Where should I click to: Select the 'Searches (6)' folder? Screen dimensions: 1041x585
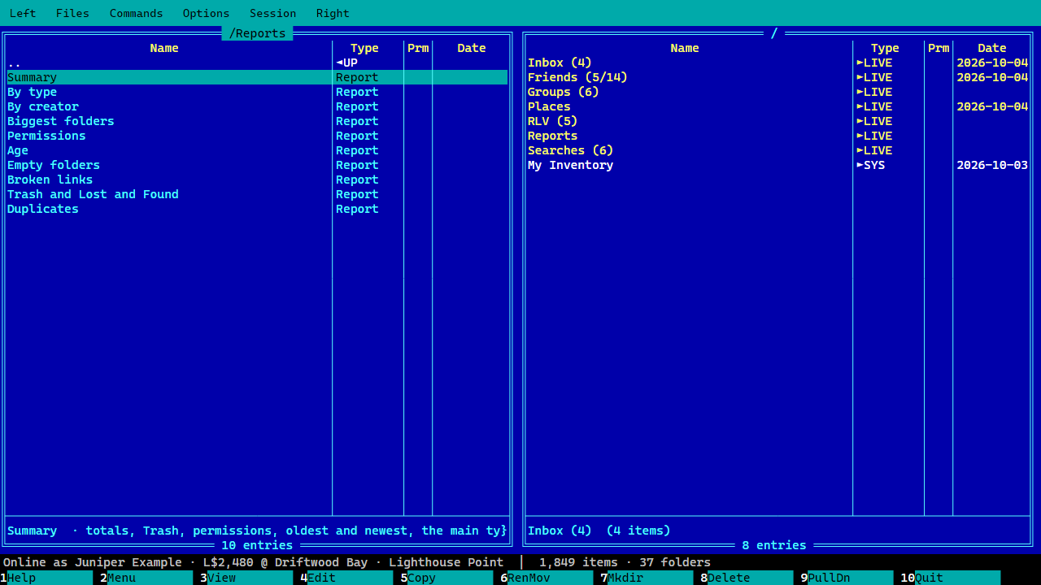[x=777, y=150]
